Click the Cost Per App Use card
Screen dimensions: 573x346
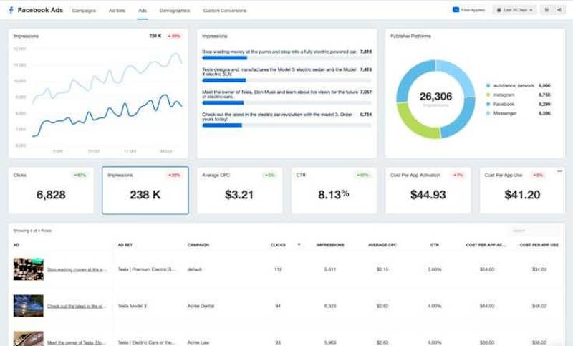pos(522,191)
